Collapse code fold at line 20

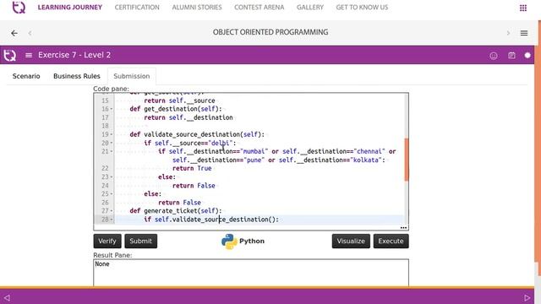tap(112, 143)
